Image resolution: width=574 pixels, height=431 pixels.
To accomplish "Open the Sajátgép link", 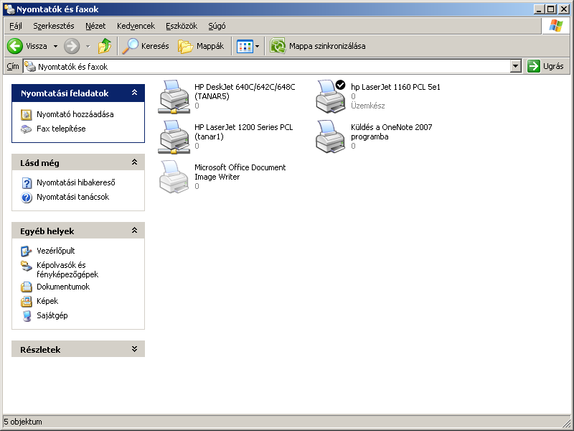I will pos(52,315).
